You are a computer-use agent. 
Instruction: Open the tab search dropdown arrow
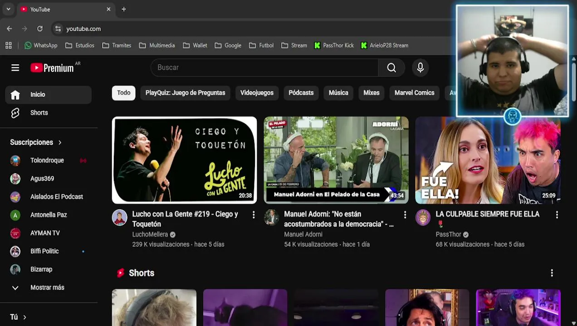pos(8,9)
